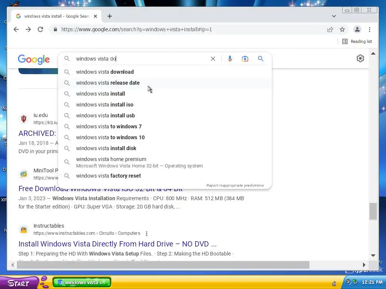
Task: View site information via the lock icon
Action: pos(55,29)
